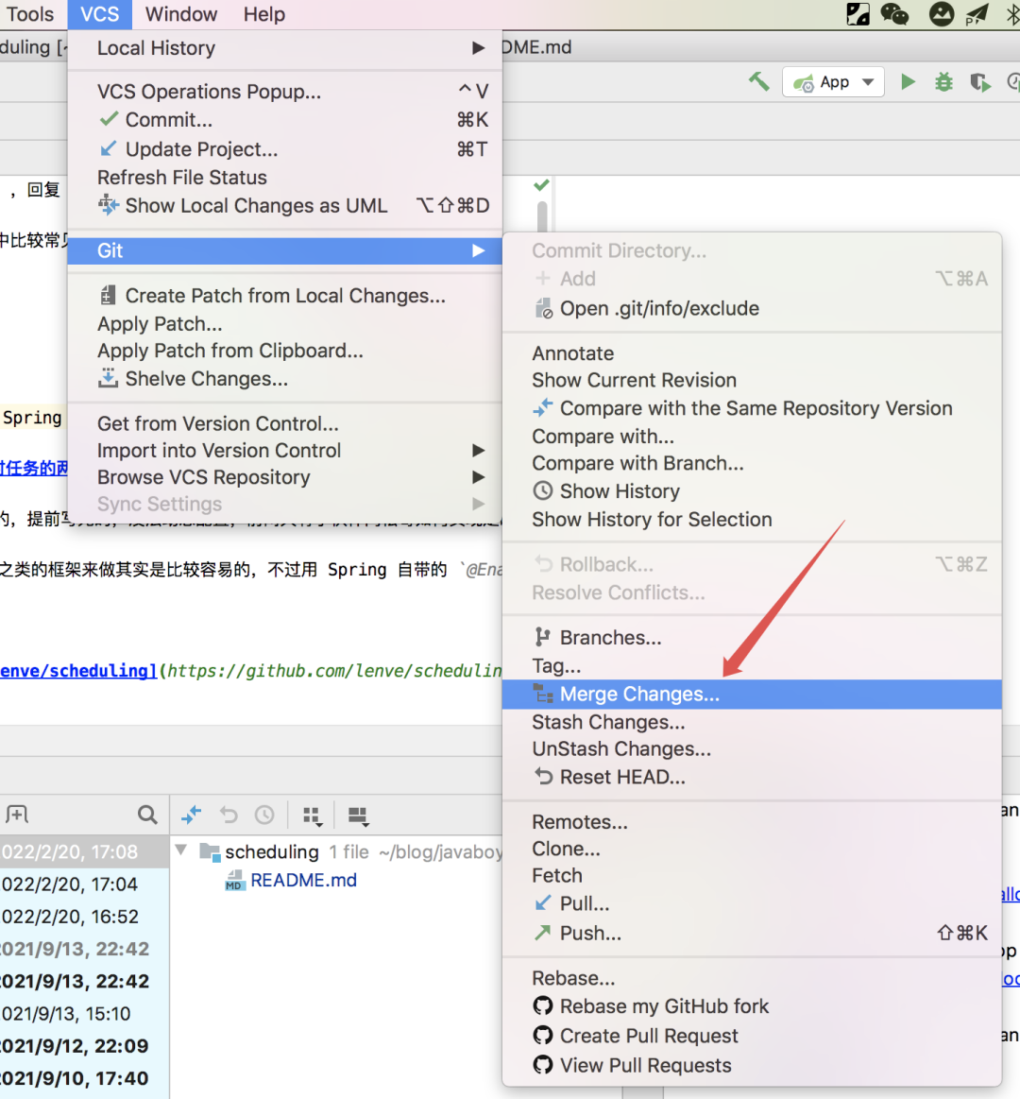
Task: Click the Show Diff arrows icon
Action: [x=191, y=815]
